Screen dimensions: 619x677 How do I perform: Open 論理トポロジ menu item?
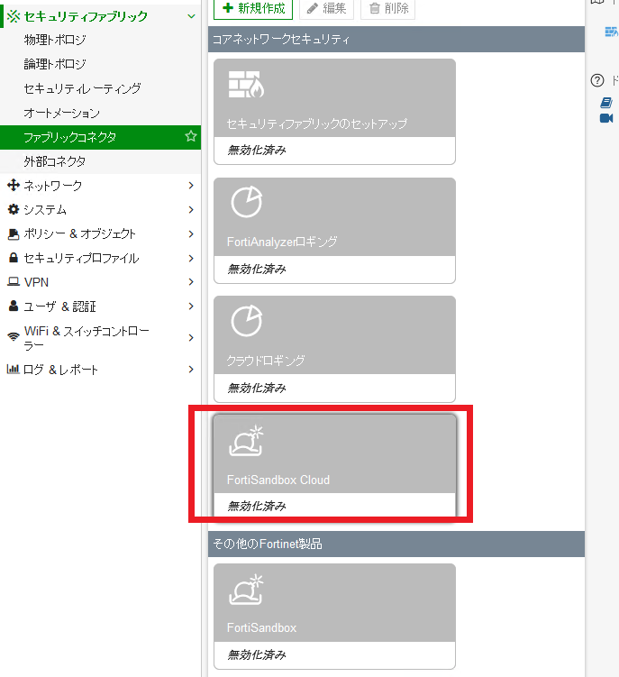(55, 64)
